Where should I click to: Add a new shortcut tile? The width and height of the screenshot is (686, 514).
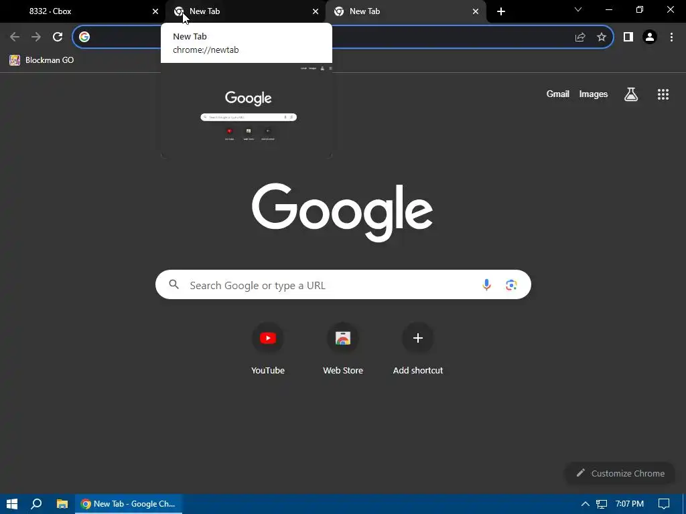pos(418,348)
